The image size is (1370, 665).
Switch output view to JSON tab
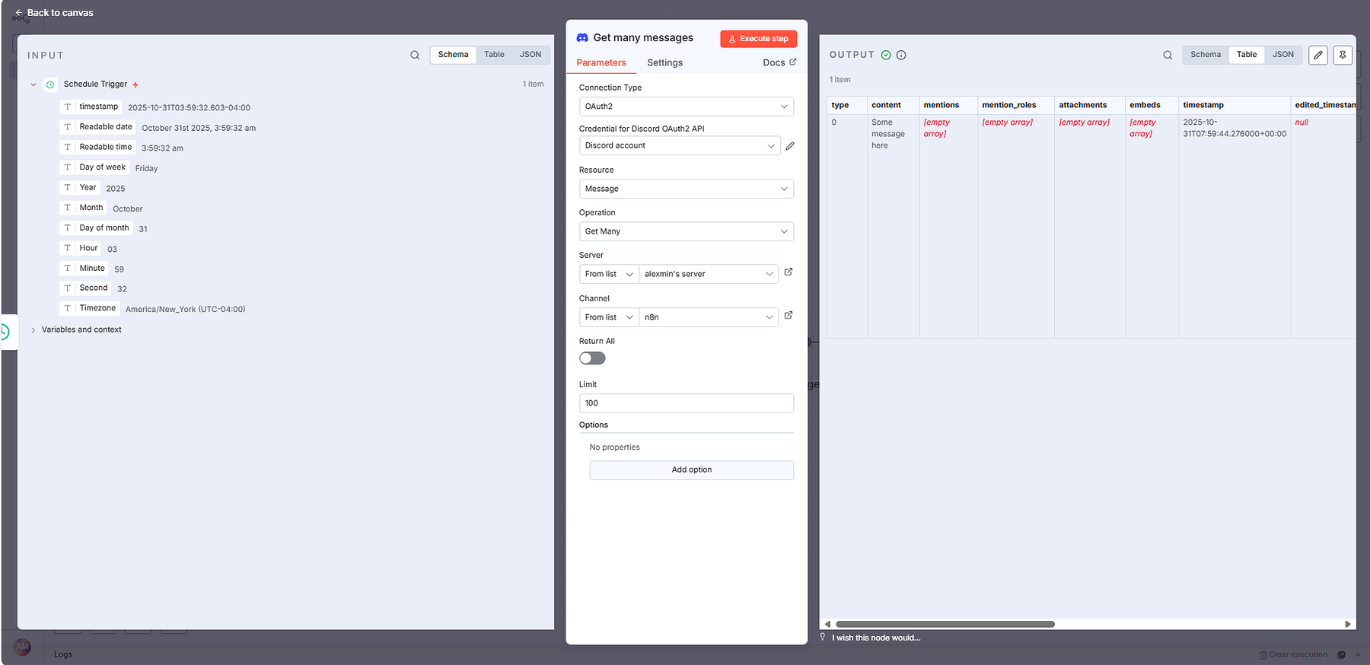(x=1282, y=55)
